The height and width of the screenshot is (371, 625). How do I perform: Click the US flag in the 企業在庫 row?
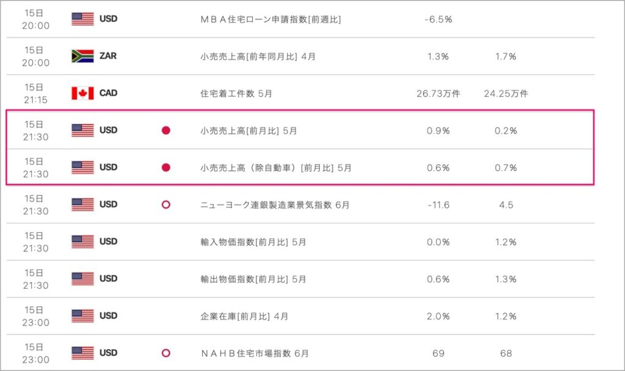point(82,316)
